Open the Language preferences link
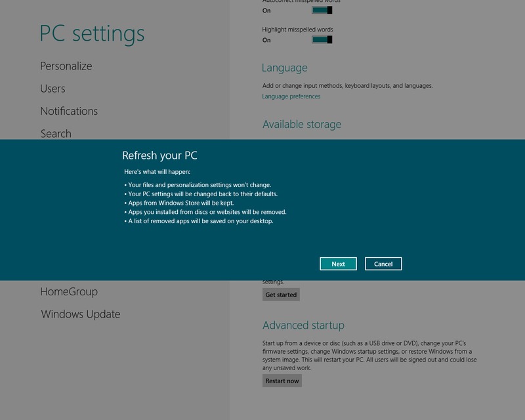Image resolution: width=525 pixels, height=420 pixels. point(291,96)
